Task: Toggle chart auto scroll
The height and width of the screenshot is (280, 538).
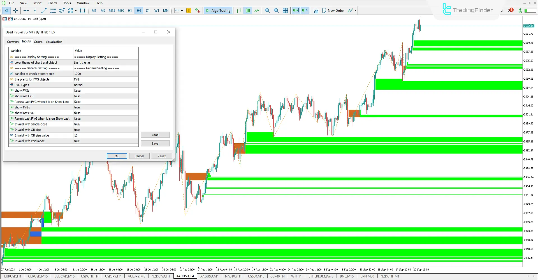Action: pyautogui.click(x=295, y=10)
